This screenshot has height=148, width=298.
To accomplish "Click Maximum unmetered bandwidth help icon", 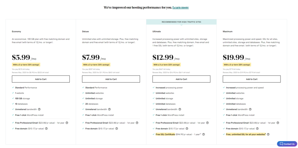I will coord(250,109).
